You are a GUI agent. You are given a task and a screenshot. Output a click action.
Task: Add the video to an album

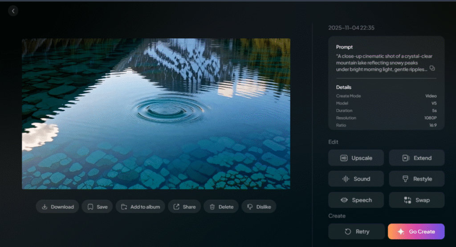140,207
